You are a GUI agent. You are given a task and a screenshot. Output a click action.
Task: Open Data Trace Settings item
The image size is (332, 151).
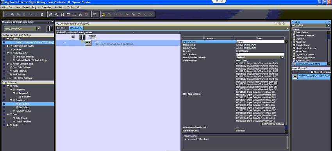22,78
